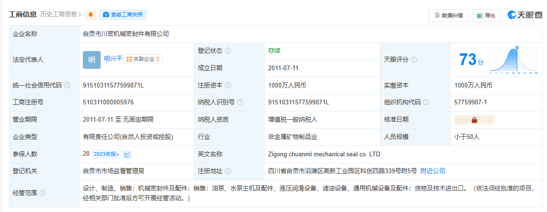This screenshot has width=547, height=212.
Task: Open 历史工商信息 link
Action: pos(61,15)
